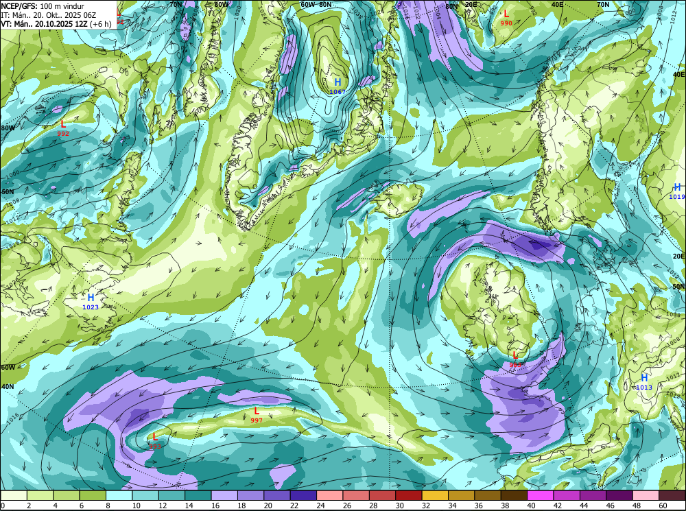Click the legend value "48"
This screenshot has width=686, height=511.
637,506
